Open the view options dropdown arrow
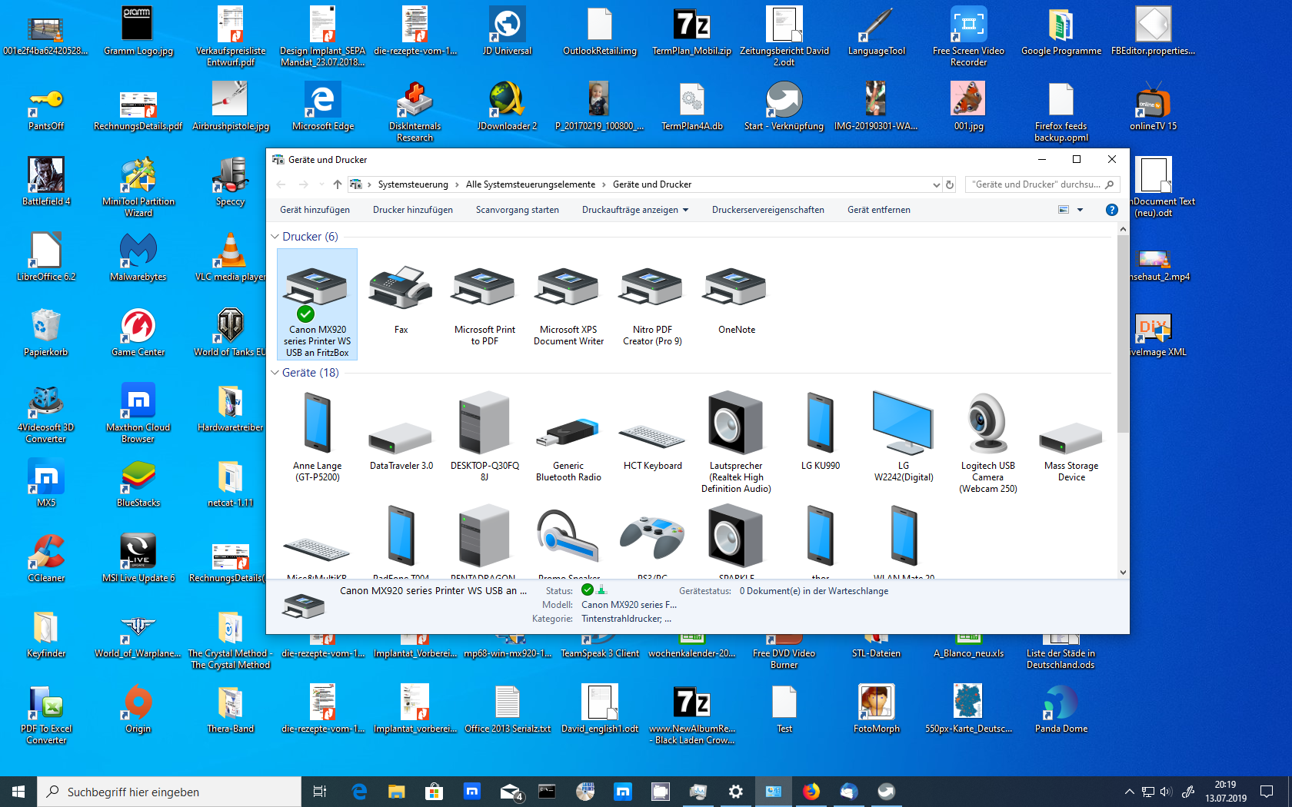This screenshot has width=1292, height=807. 1080,210
